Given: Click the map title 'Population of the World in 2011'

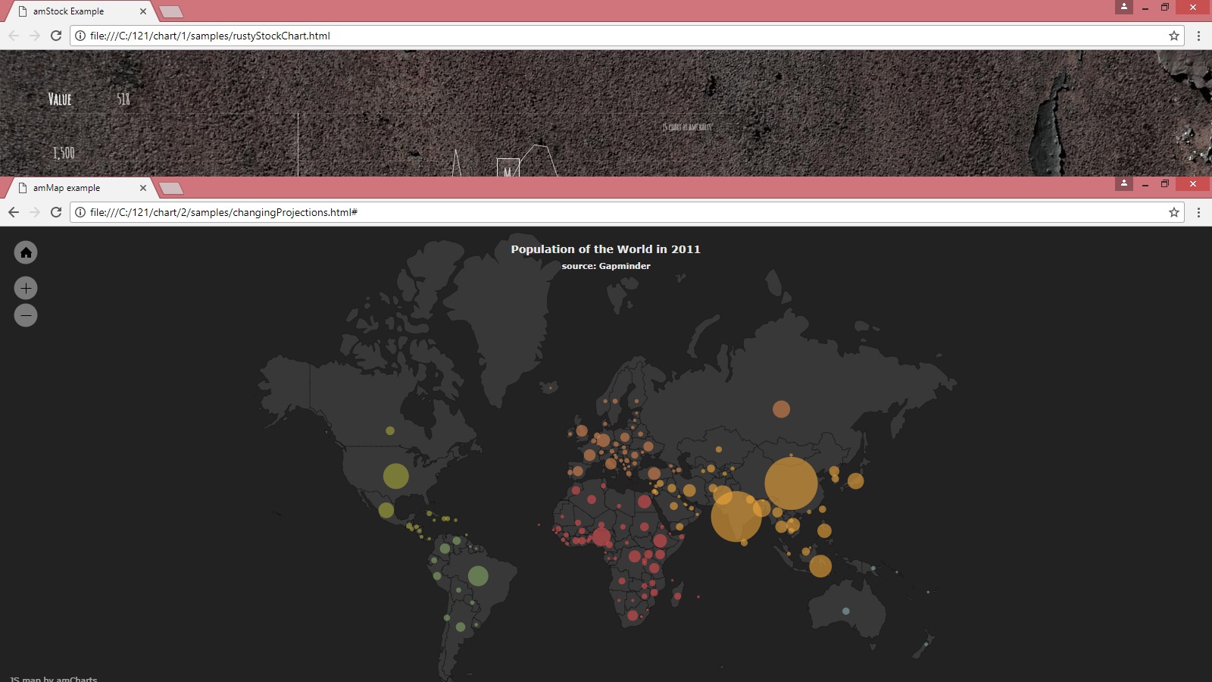Looking at the screenshot, I should coord(605,249).
